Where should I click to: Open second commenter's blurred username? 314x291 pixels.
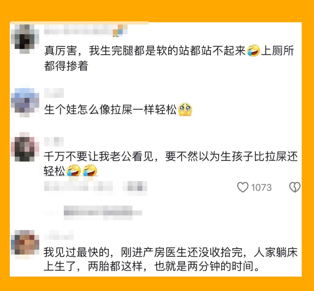click(x=54, y=93)
